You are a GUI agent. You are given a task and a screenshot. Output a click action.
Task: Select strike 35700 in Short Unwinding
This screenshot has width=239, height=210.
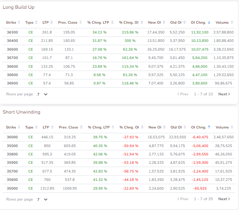(x=12, y=171)
